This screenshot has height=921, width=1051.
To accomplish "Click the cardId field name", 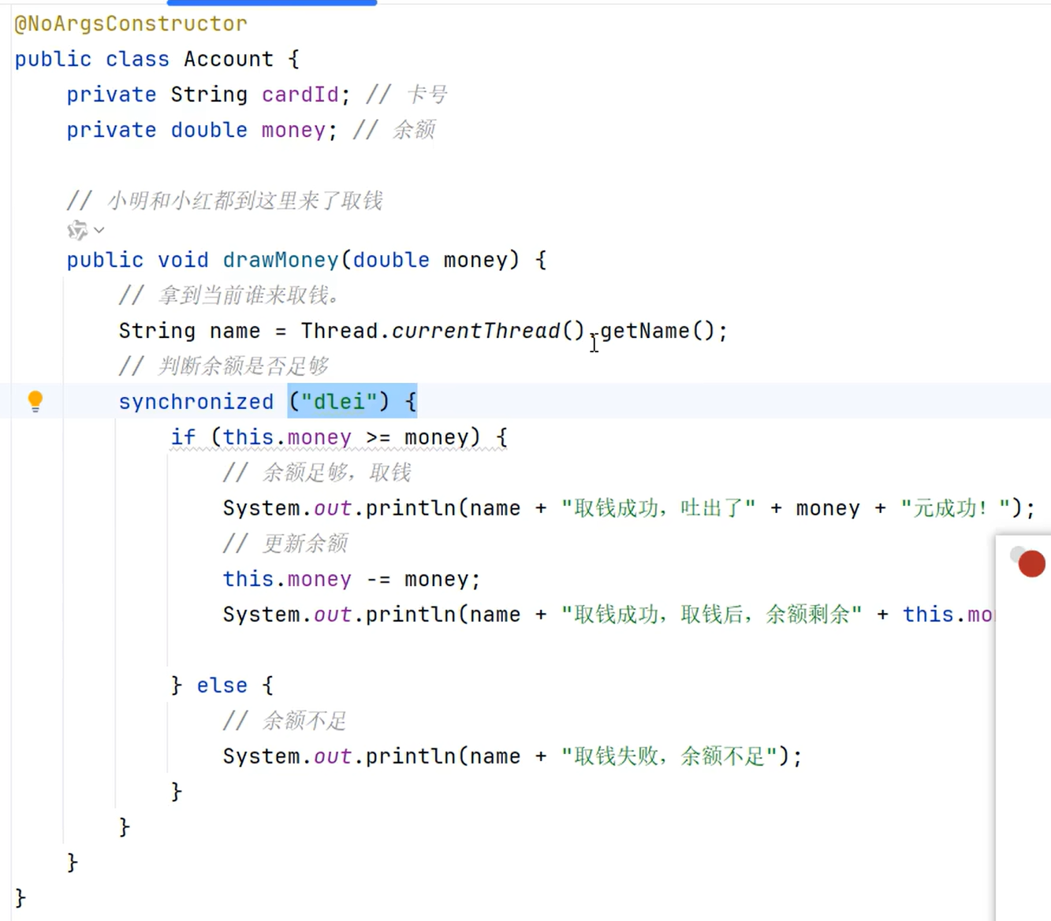I will (300, 95).
